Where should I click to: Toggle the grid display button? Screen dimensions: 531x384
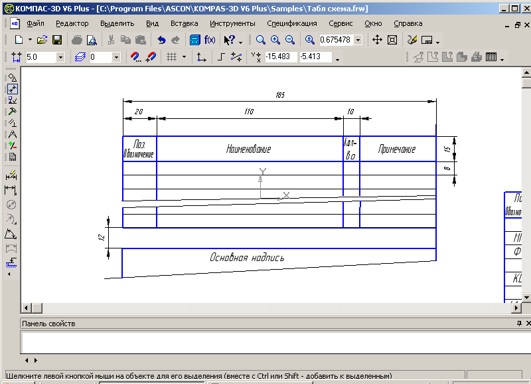(x=171, y=57)
